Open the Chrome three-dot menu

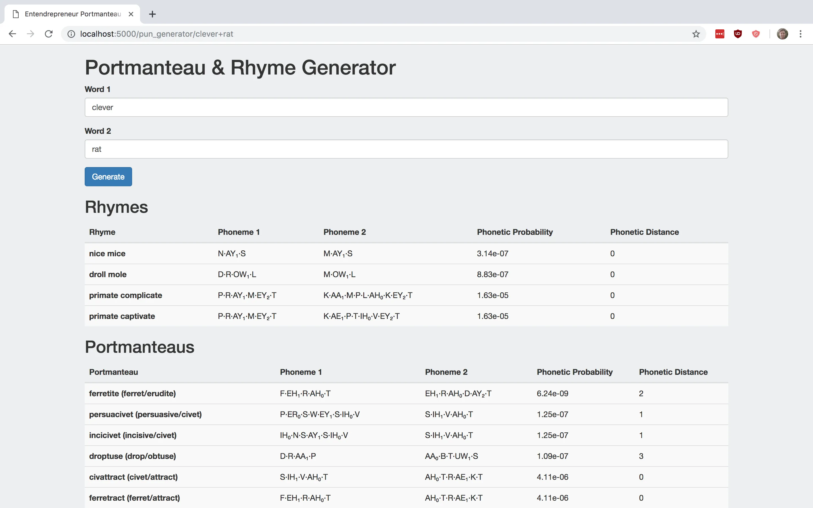(x=801, y=34)
